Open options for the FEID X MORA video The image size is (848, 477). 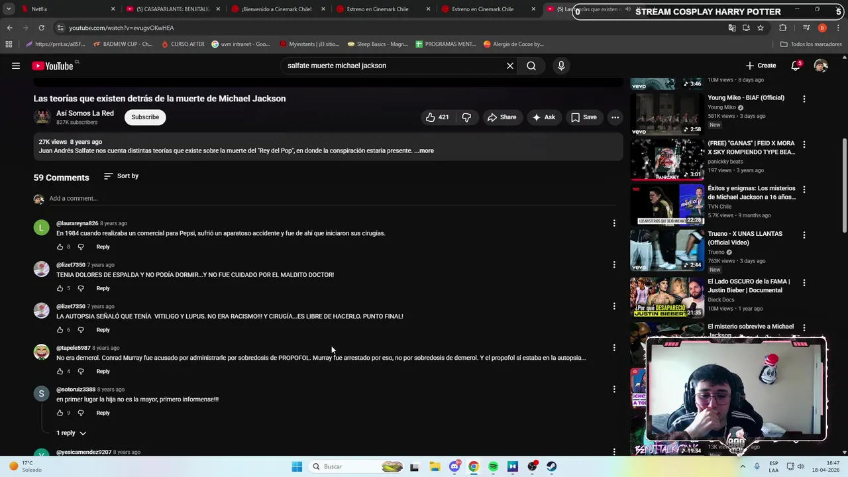click(804, 144)
